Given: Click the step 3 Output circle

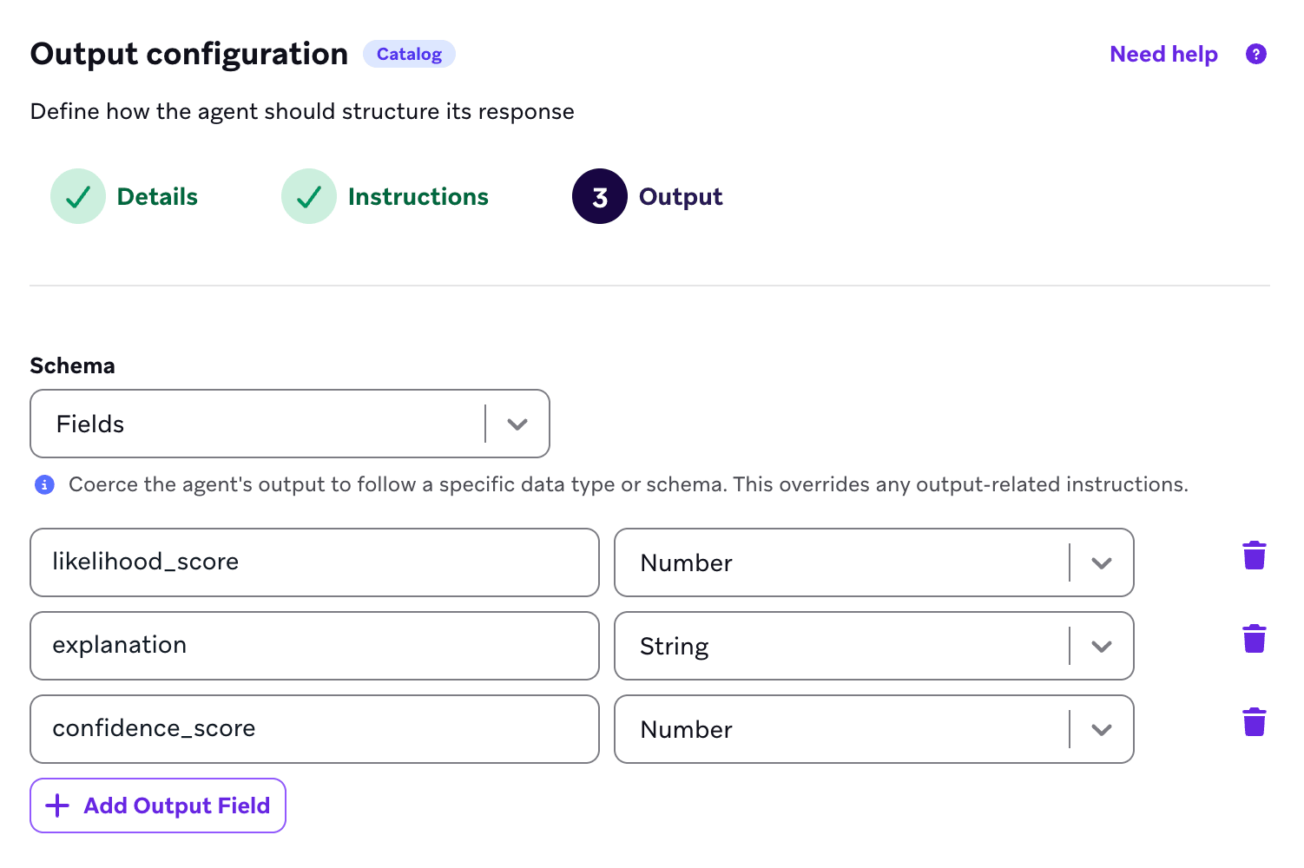Looking at the screenshot, I should pyautogui.click(x=599, y=197).
